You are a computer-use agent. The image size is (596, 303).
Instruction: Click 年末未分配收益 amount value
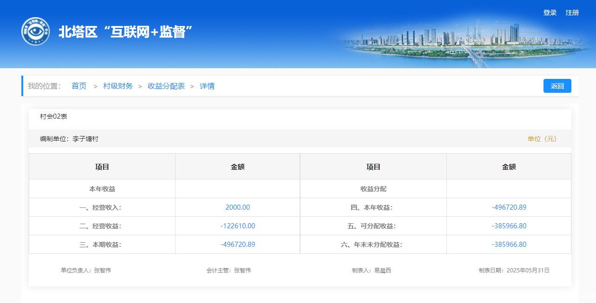coord(509,245)
